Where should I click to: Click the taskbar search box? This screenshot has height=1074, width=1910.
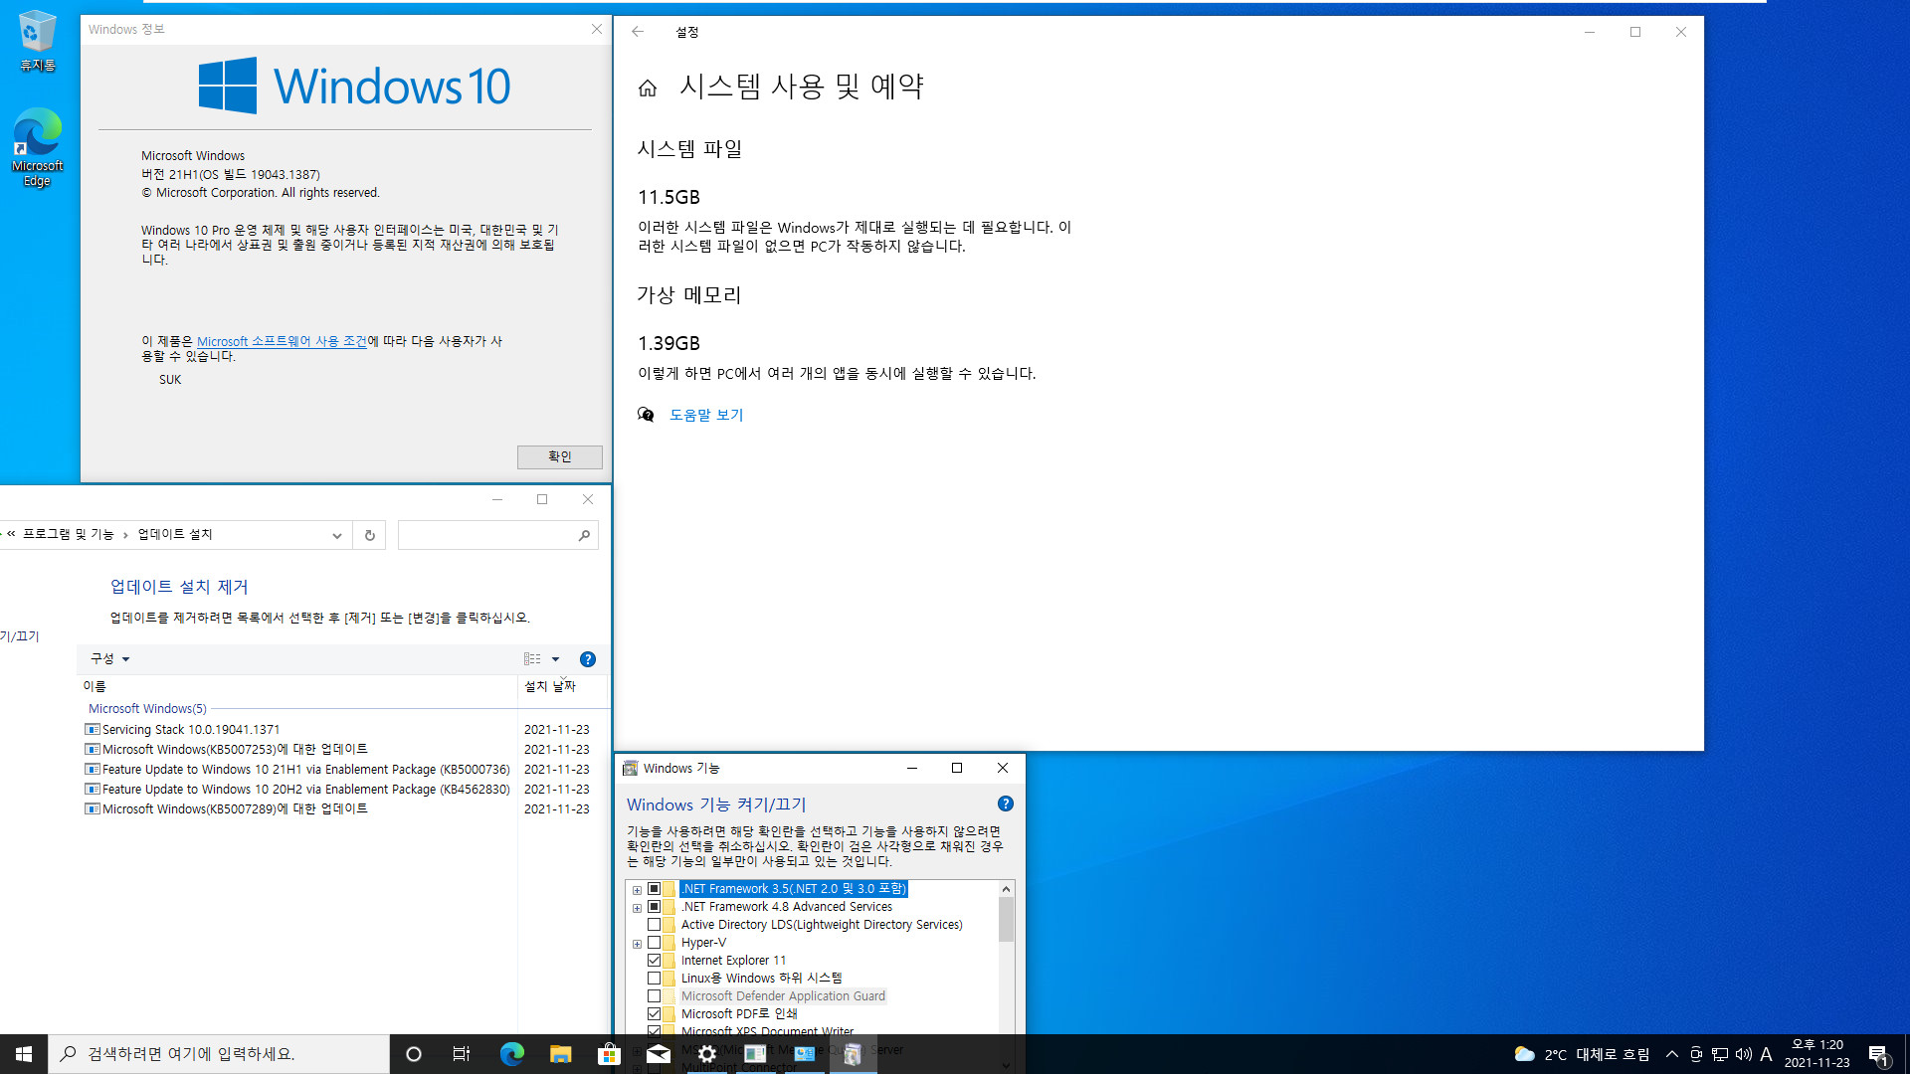coord(219,1054)
